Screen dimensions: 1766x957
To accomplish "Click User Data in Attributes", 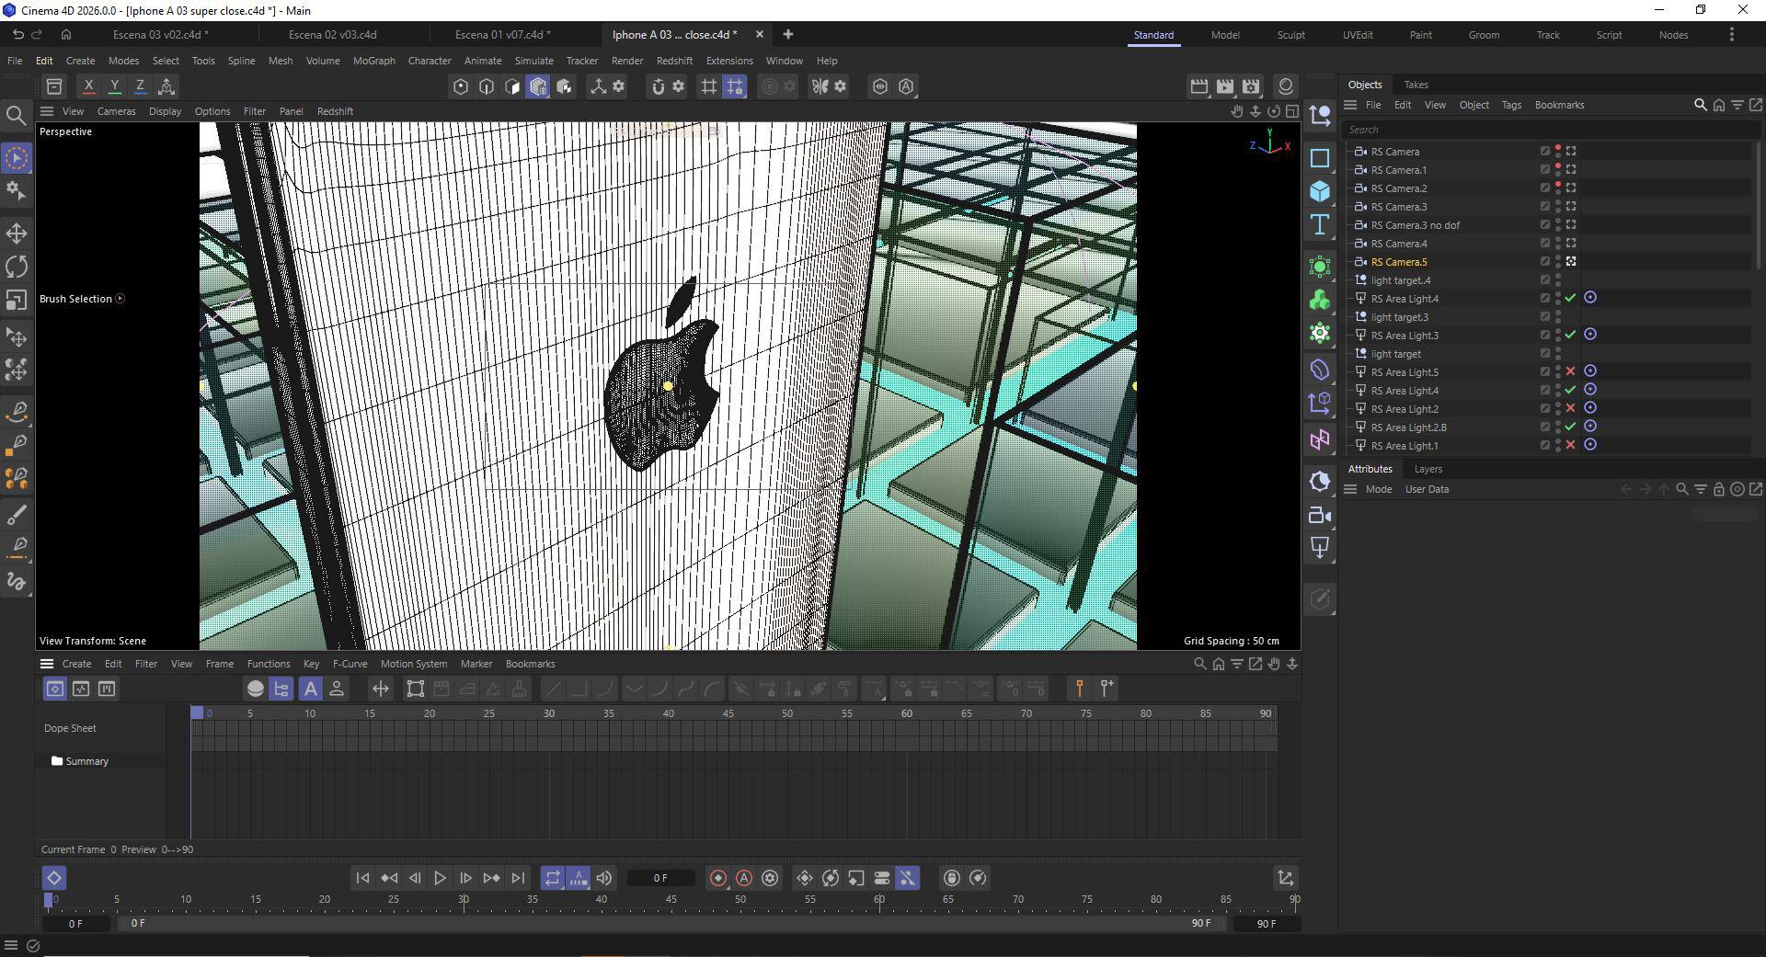I will pos(1427,489).
